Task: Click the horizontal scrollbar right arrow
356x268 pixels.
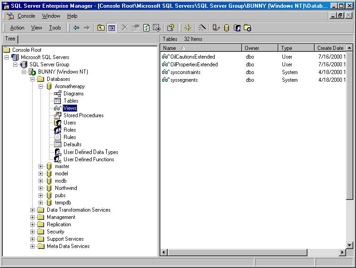Action: [342, 252]
